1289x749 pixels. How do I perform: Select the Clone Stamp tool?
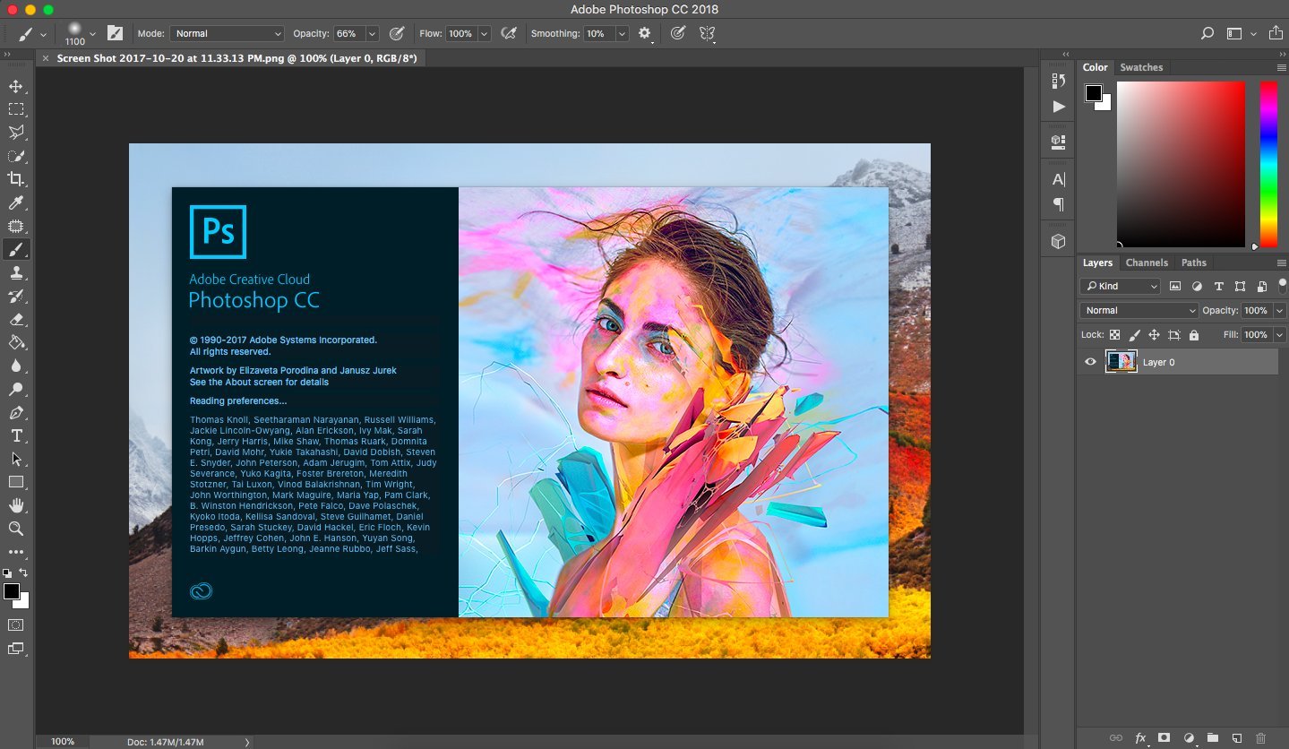point(15,273)
